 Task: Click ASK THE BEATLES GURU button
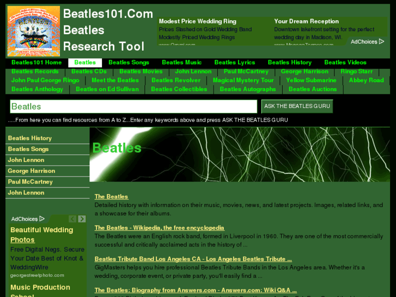[297, 106]
